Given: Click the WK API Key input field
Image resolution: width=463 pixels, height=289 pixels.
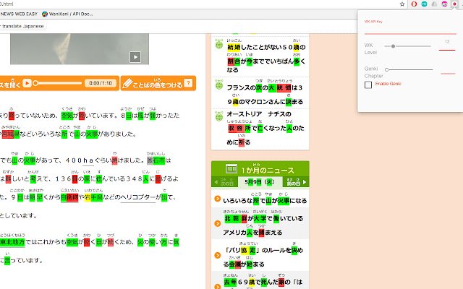Looking at the screenshot, I should (410, 30).
